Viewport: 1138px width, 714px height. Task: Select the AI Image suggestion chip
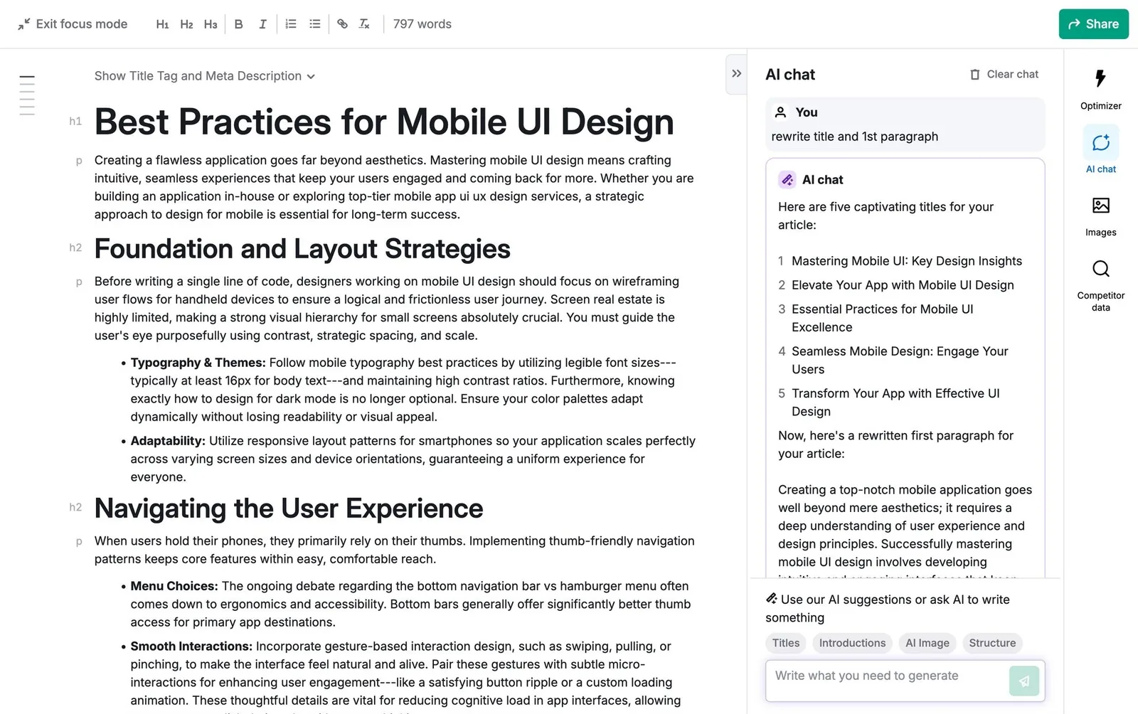927,643
